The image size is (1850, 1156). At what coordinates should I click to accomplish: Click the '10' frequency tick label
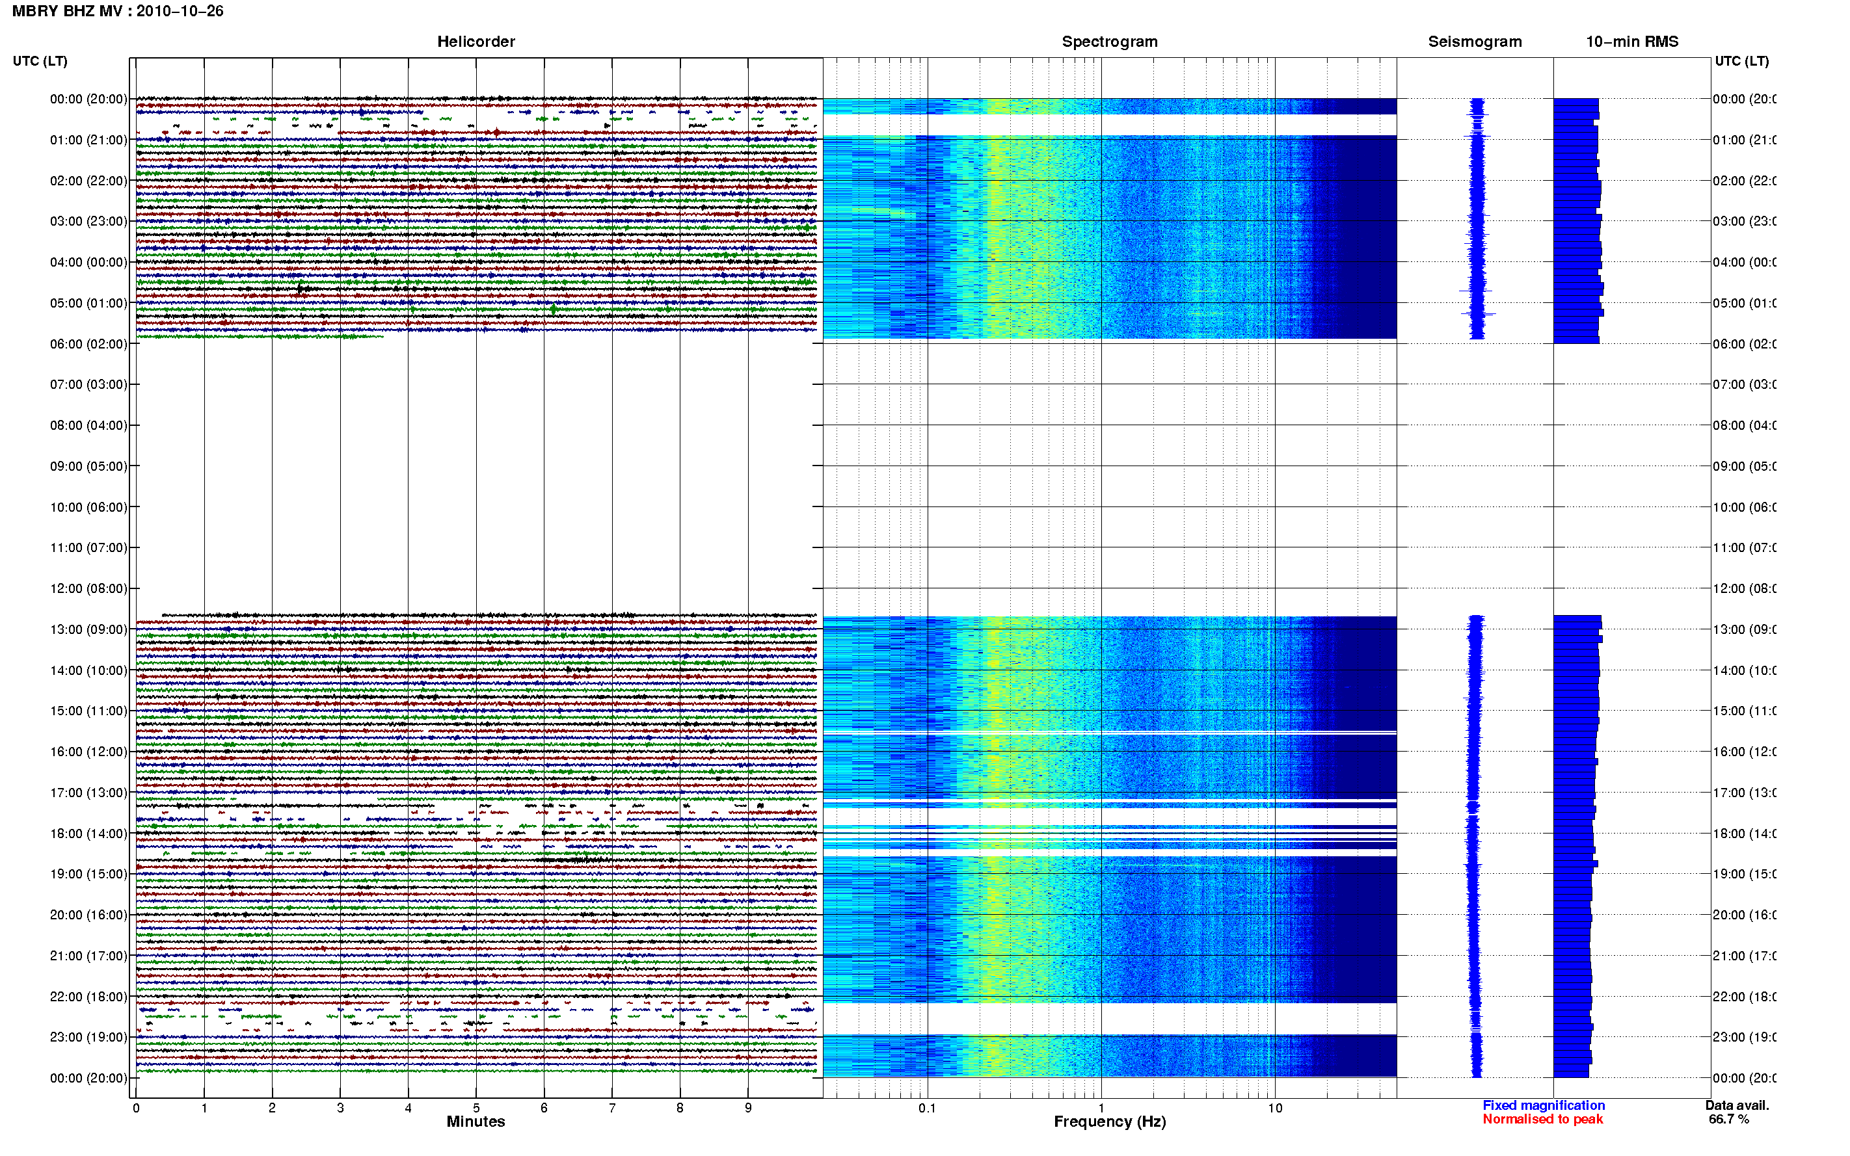[1275, 1108]
